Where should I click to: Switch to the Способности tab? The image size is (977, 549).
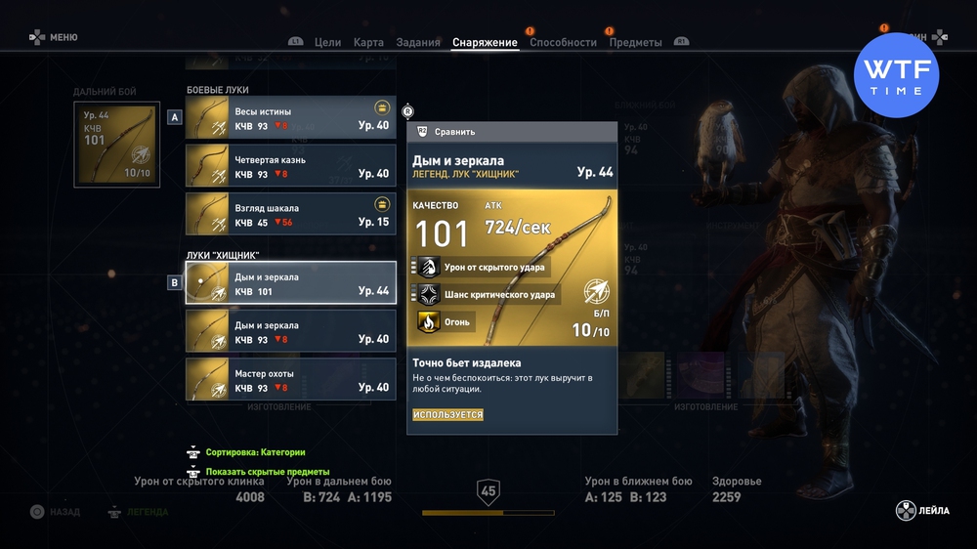[563, 42]
